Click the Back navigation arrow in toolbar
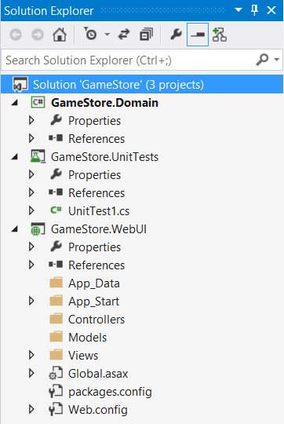 tap(16, 35)
